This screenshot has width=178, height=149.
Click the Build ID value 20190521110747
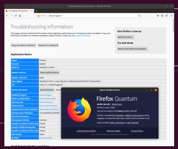click(47, 68)
